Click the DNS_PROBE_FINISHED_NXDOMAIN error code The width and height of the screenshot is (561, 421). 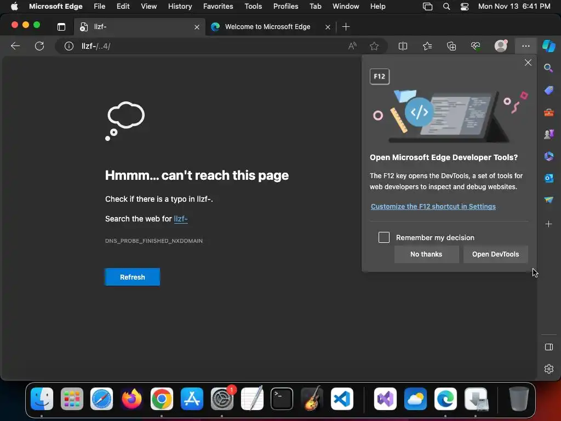(x=154, y=241)
